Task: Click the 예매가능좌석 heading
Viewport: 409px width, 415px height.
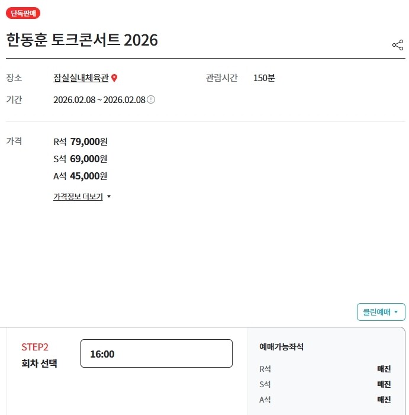Action: [281, 347]
